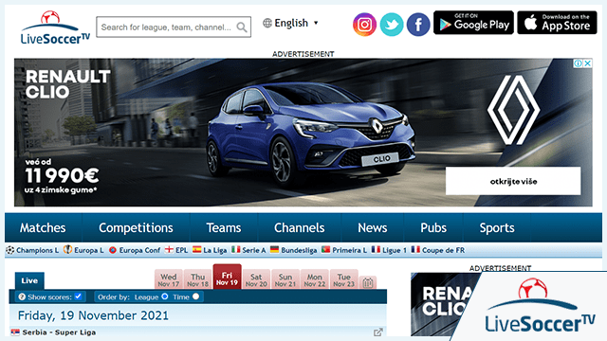Select the Tue Nov 23 date tab
The image size is (607, 341).
click(343, 279)
